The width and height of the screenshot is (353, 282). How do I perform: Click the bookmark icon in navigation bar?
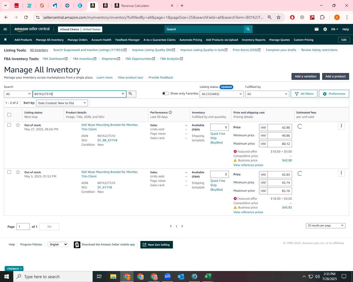[x=5, y=40]
